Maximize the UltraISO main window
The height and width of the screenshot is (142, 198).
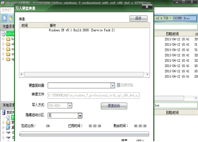184,2
